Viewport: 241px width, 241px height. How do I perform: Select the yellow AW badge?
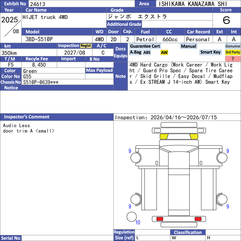click(x=164, y=52)
